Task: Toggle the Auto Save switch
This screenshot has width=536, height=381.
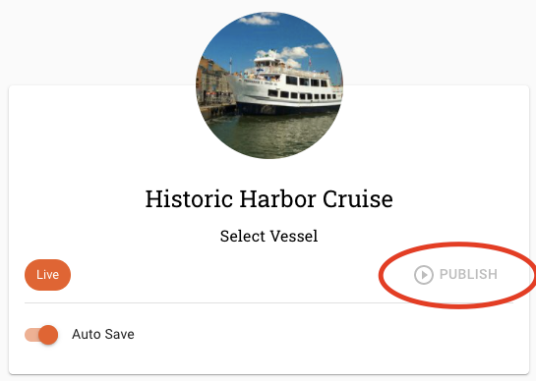Action: coord(41,335)
